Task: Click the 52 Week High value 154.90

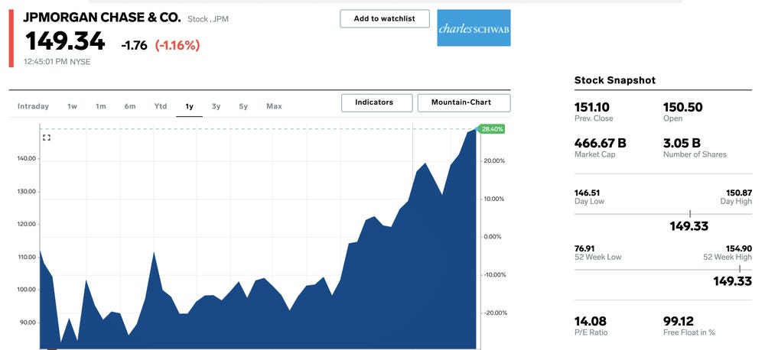Action: 739,248
